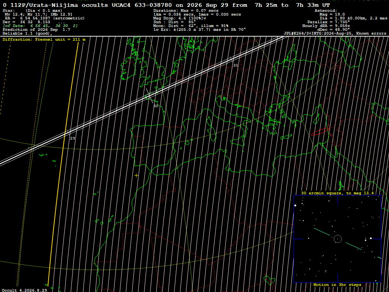This screenshot has height=292, width=389.
Task: Click the 'Reliable 1.1 (good)' text
Action: (x=27, y=33)
